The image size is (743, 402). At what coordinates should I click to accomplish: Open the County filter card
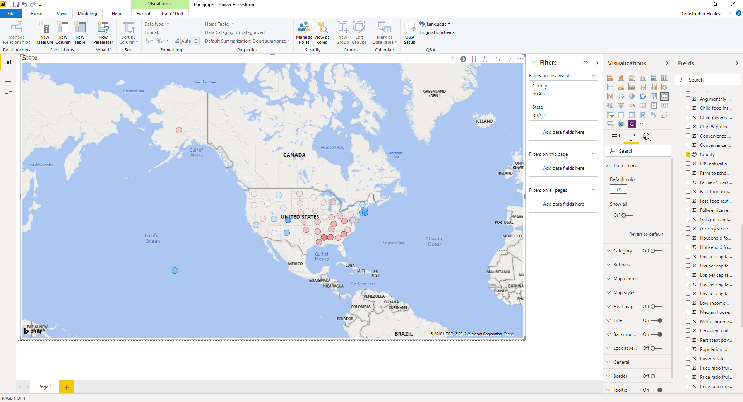click(x=563, y=90)
